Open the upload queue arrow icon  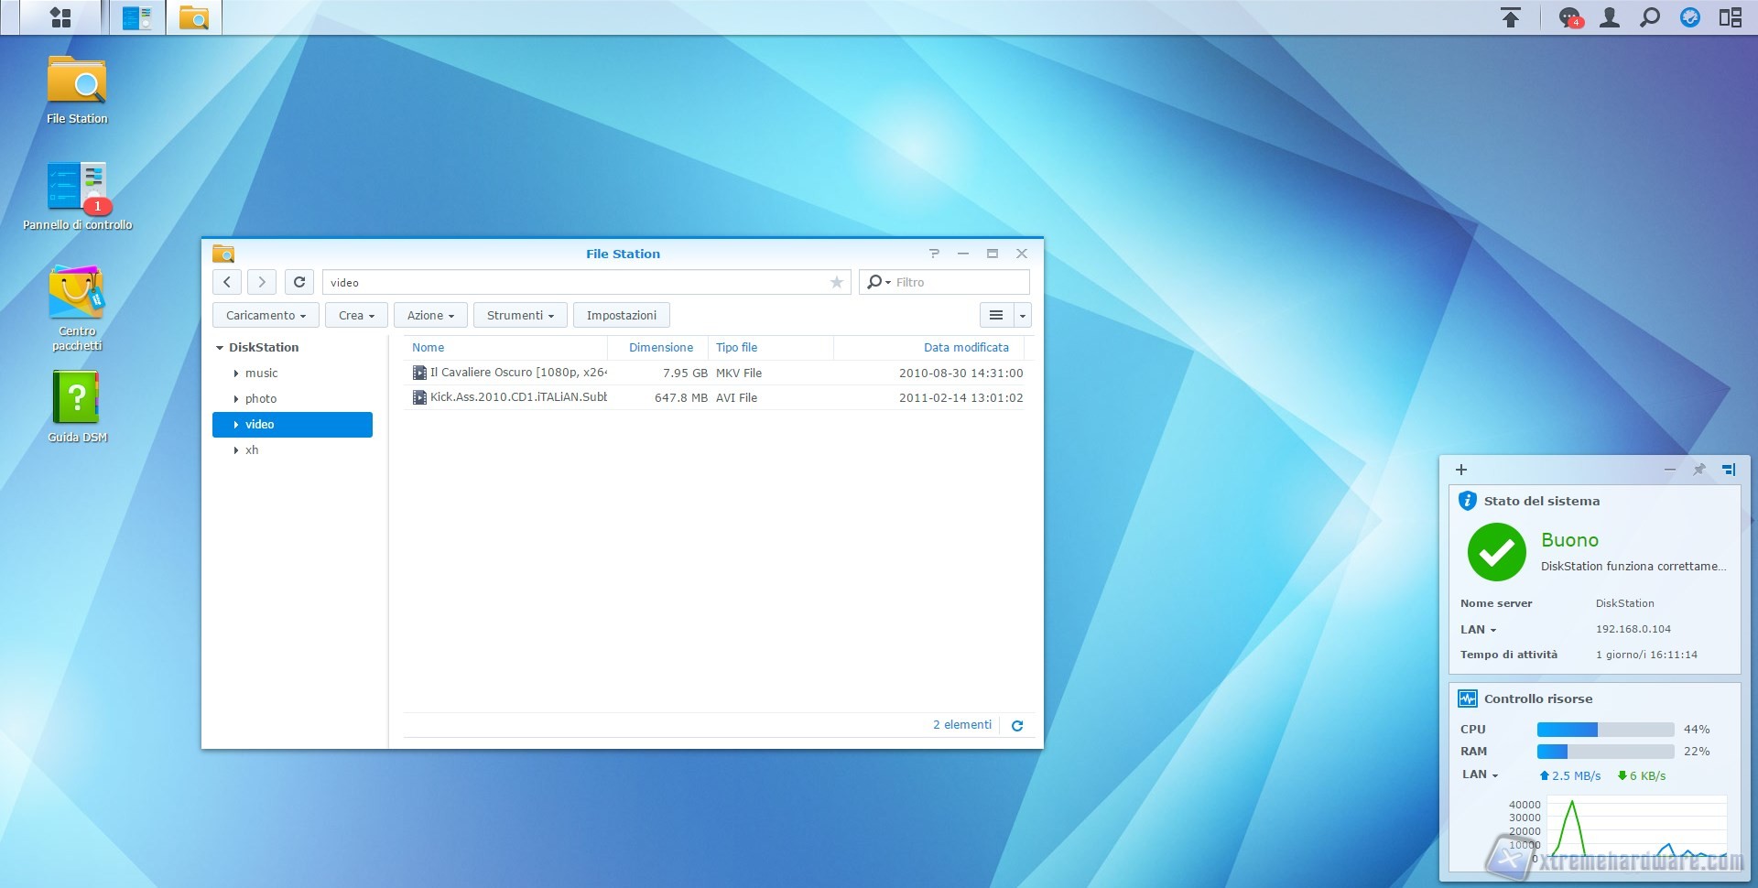(1511, 17)
